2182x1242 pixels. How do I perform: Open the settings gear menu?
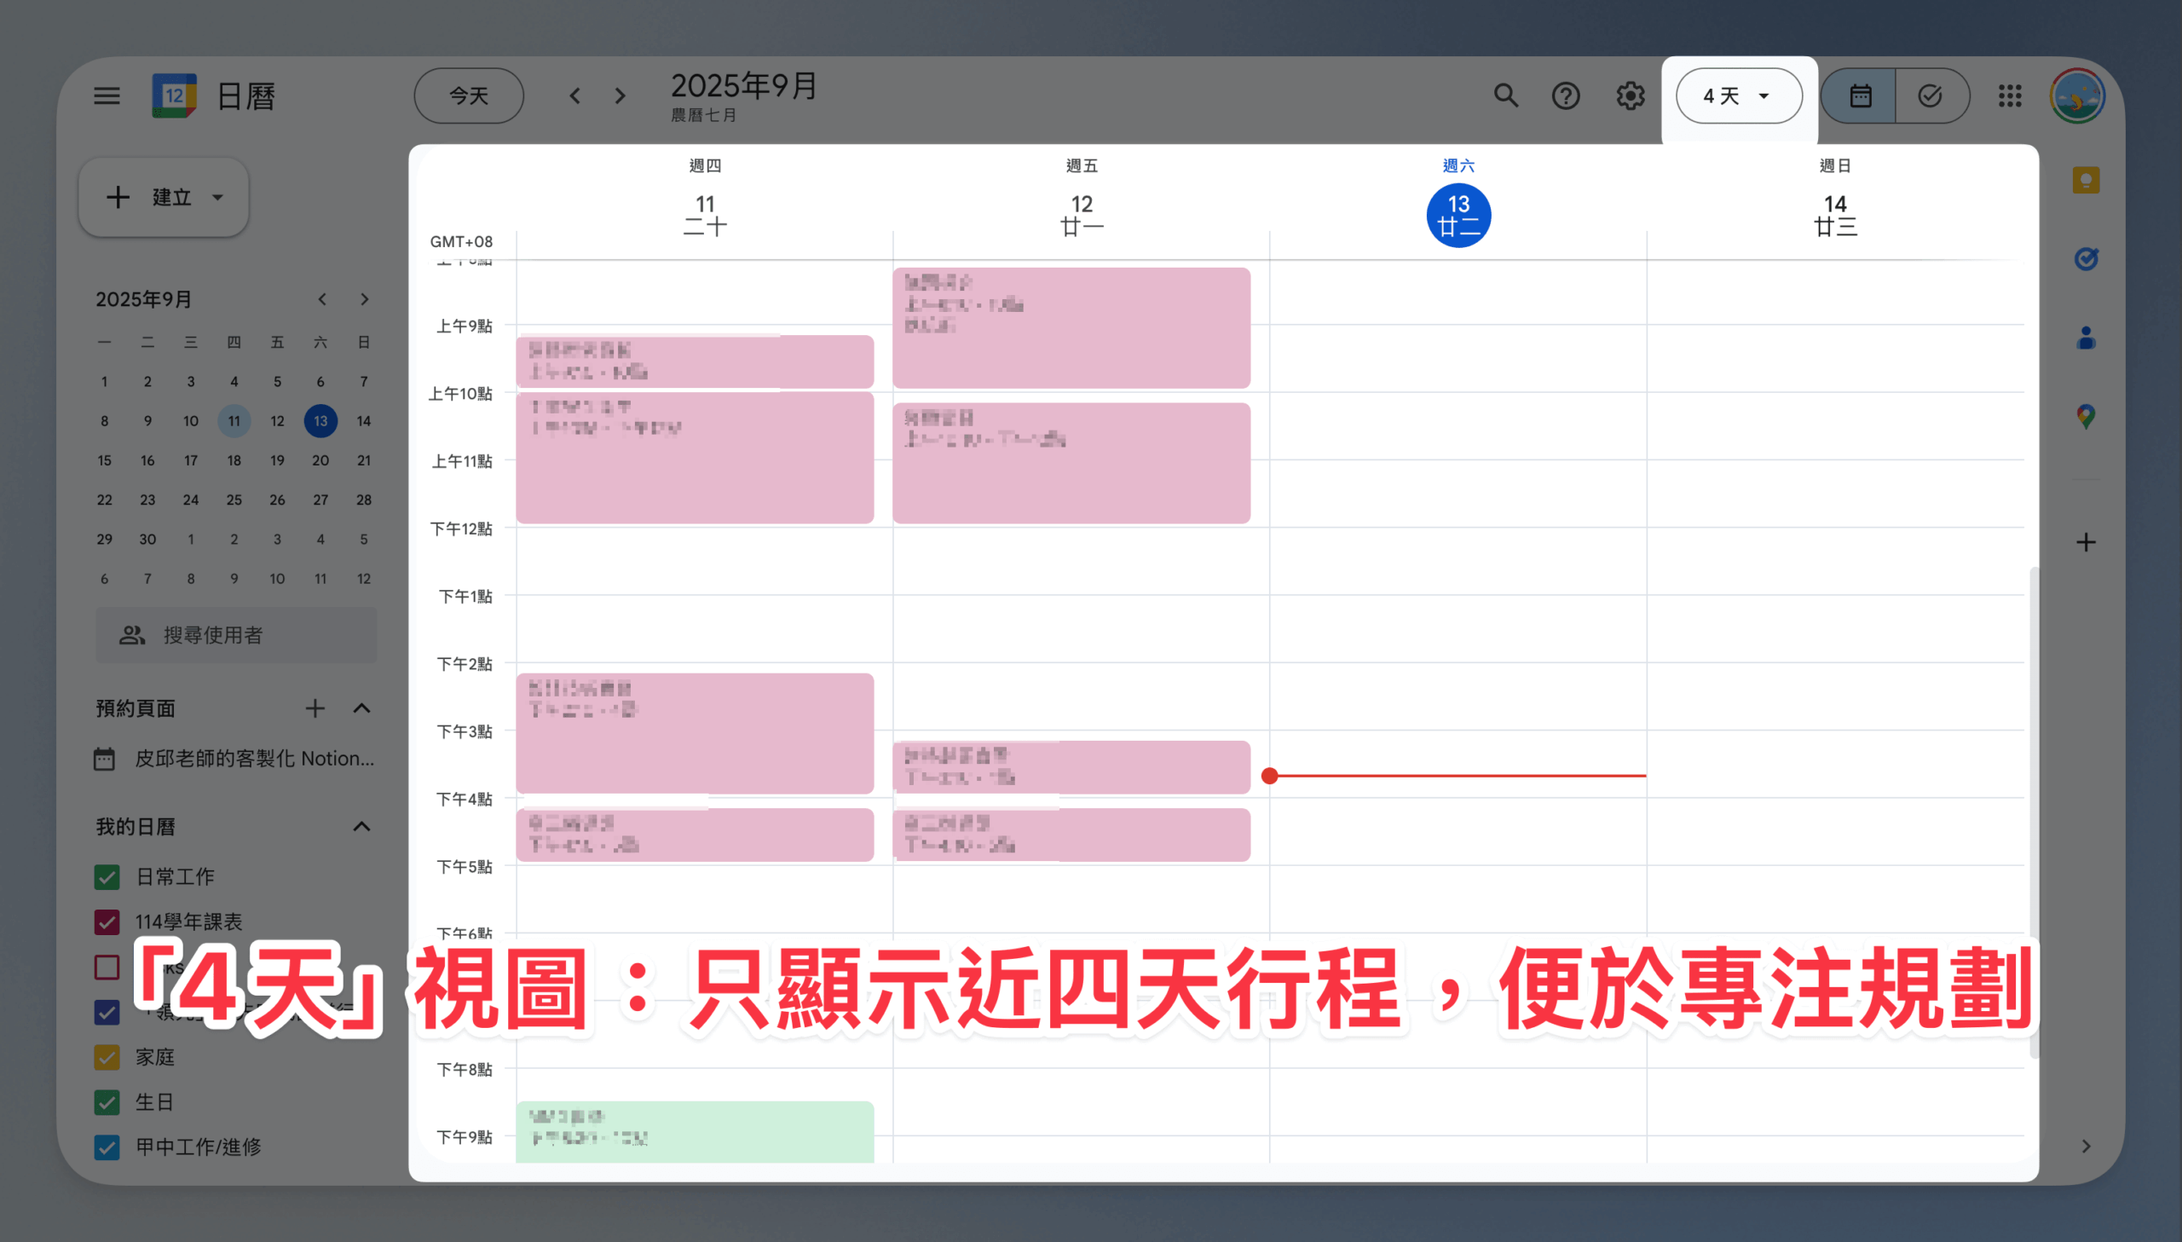click(x=1630, y=95)
